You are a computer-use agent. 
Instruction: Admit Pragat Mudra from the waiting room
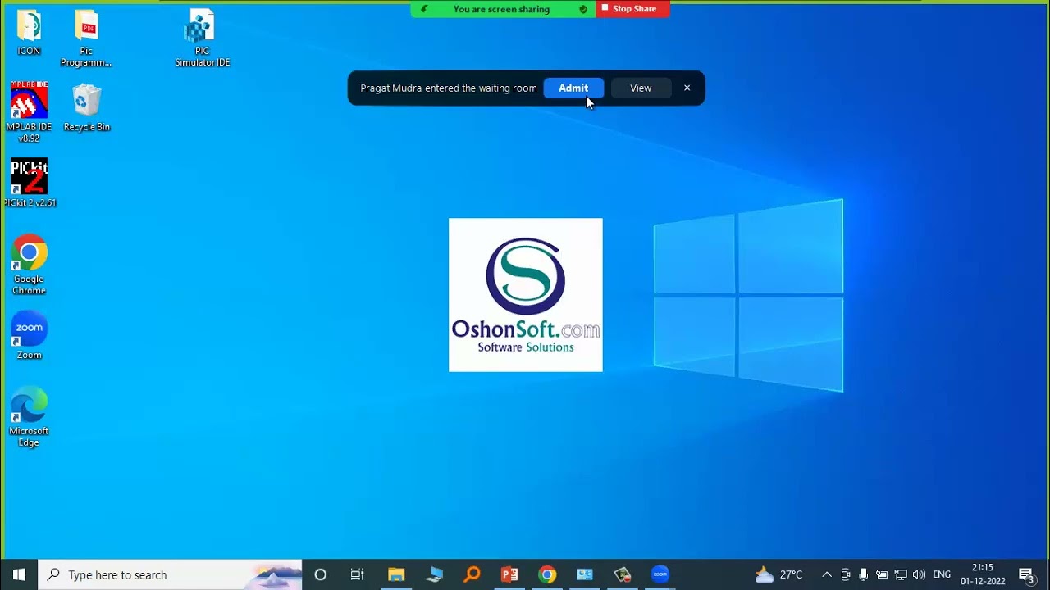pyautogui.click(x=573, y=88)
